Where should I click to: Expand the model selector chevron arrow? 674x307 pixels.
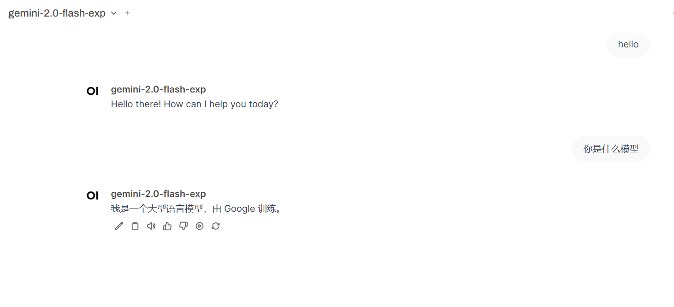(x=114, y=13)
